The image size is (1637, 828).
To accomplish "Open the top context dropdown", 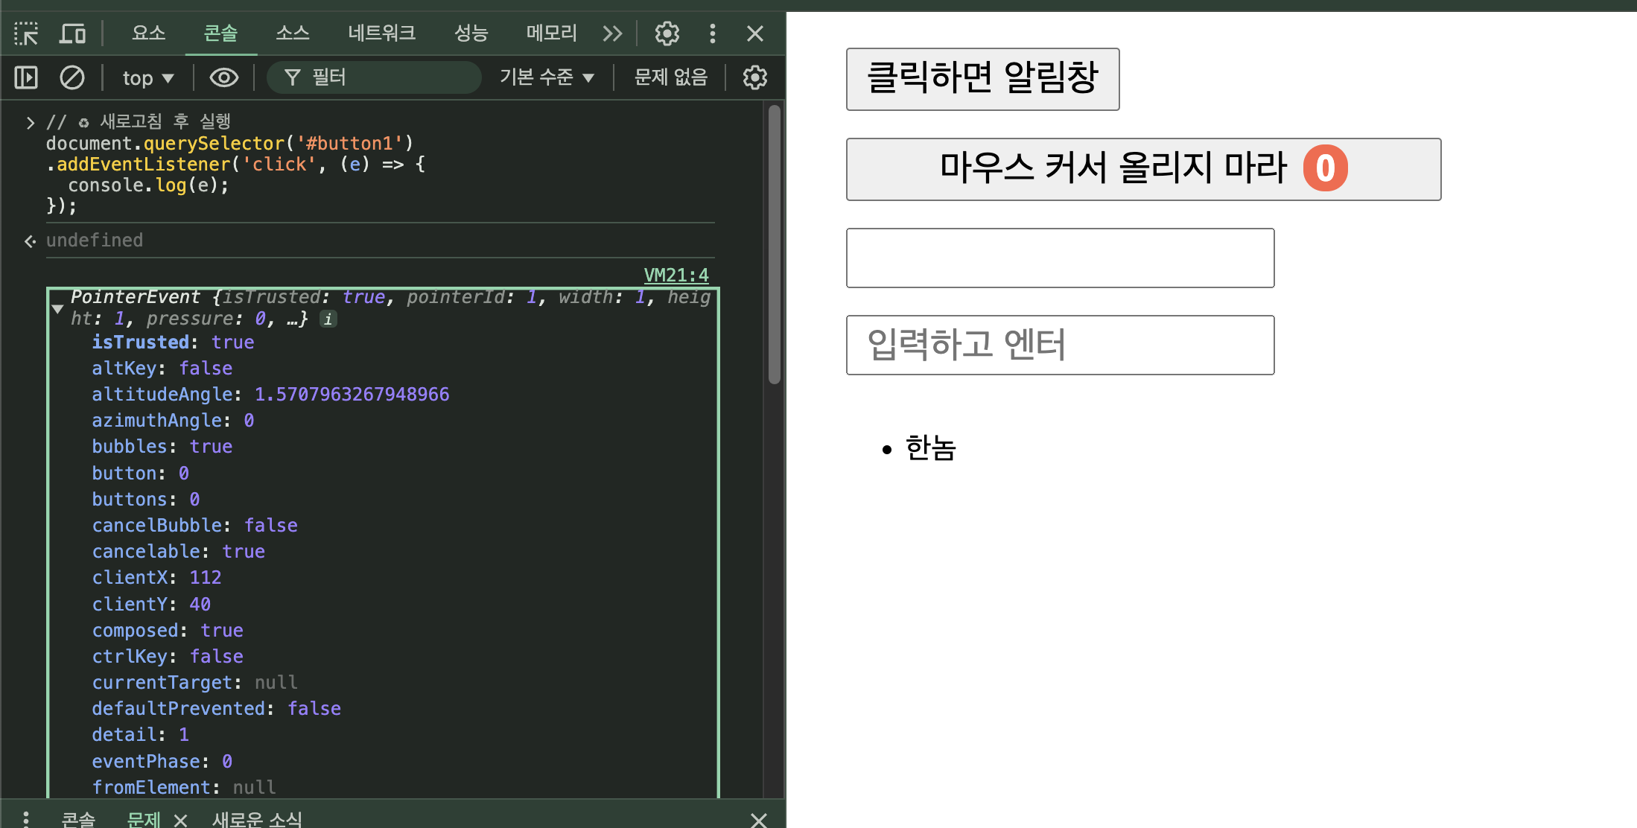I will [x=147, y=77].
